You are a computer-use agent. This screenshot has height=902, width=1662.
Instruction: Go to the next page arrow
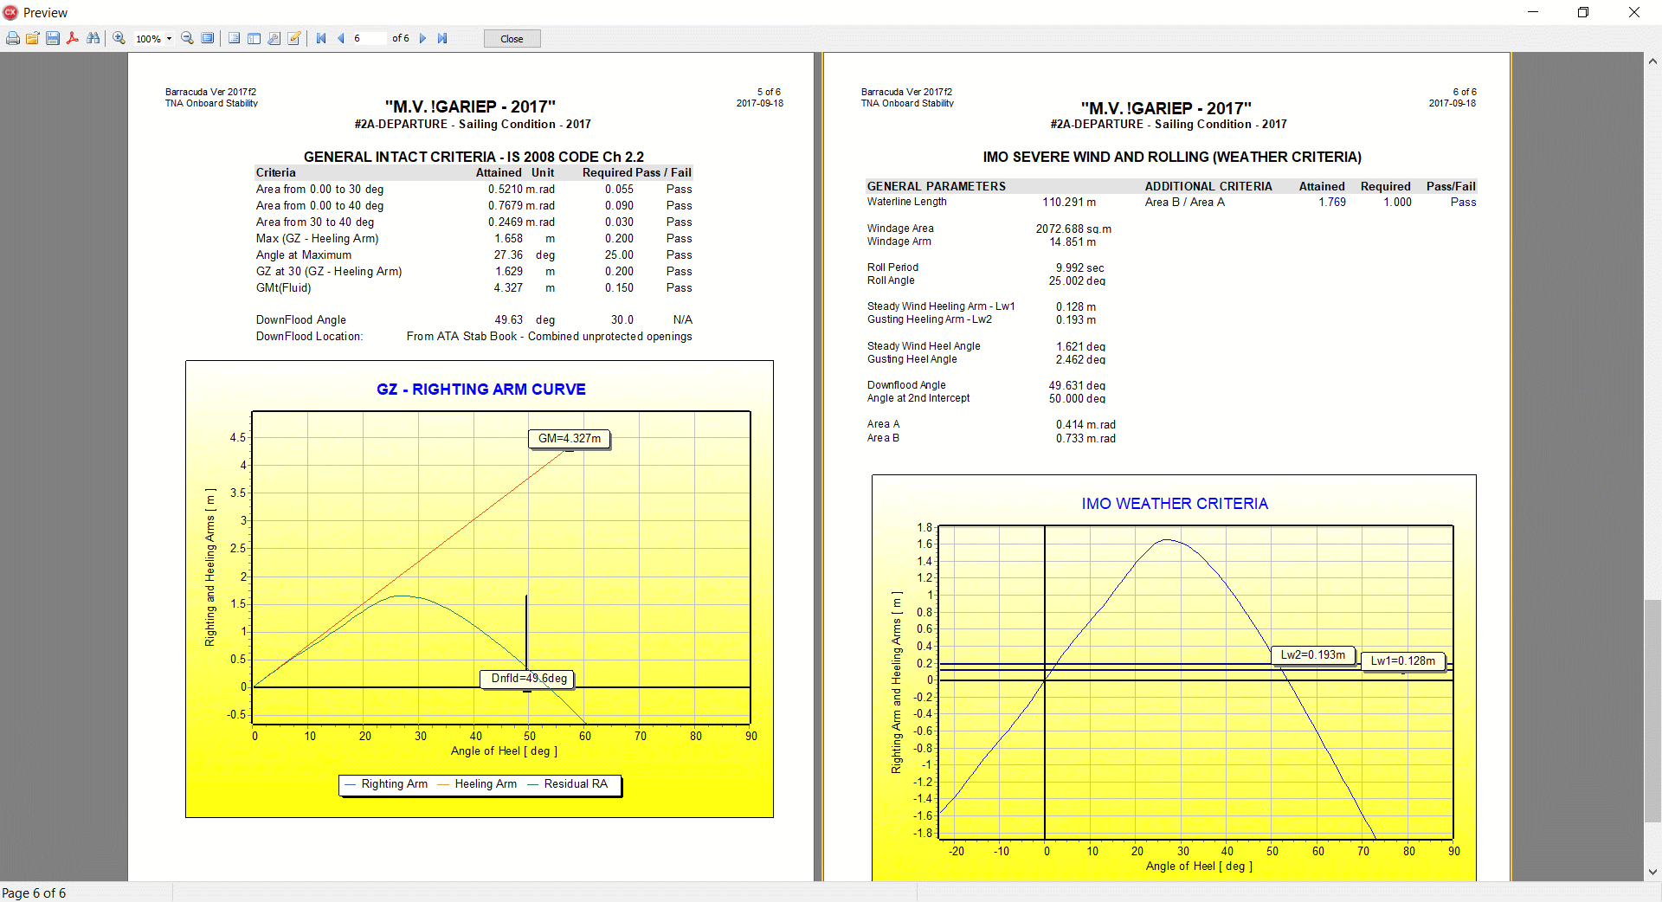(x=422, y=38)
